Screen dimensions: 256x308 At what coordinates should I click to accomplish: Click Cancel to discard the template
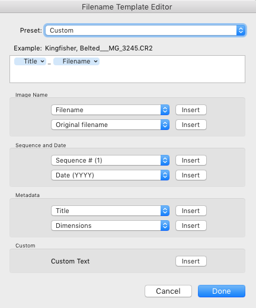168,291
